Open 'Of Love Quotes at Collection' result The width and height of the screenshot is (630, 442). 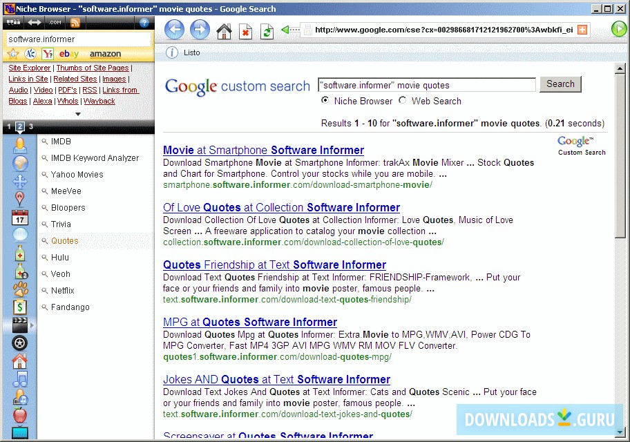coord(281,207)
